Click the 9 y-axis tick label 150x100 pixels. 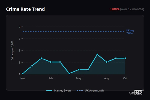point(19,27)
